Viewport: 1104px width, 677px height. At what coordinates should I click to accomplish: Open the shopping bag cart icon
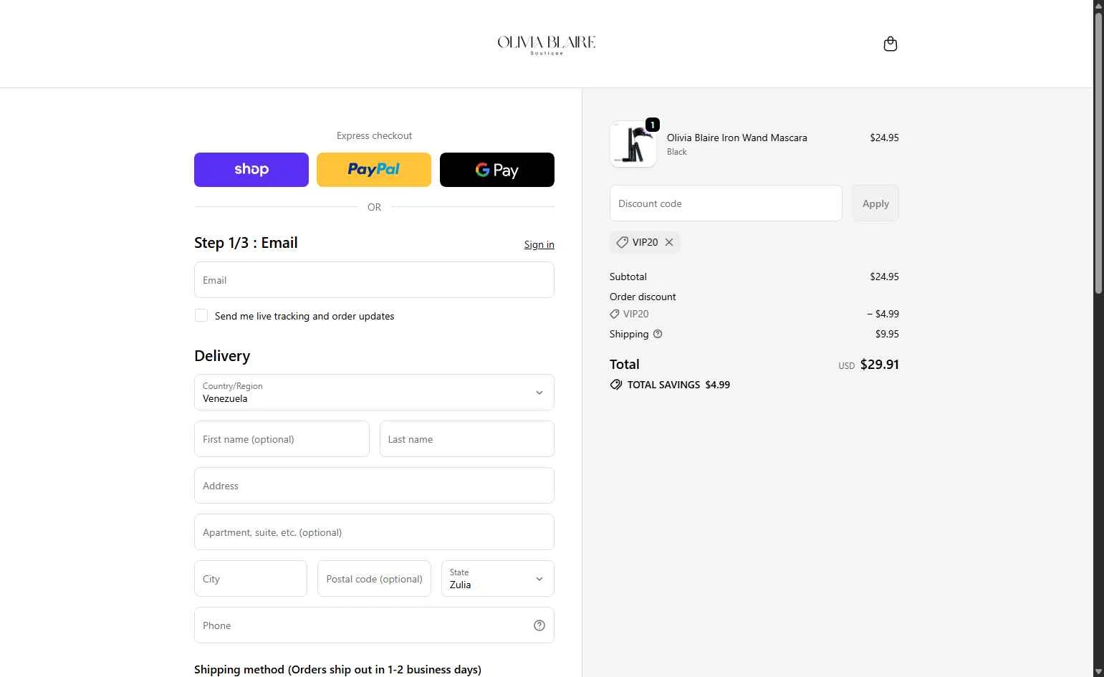[x=891, y=44]
